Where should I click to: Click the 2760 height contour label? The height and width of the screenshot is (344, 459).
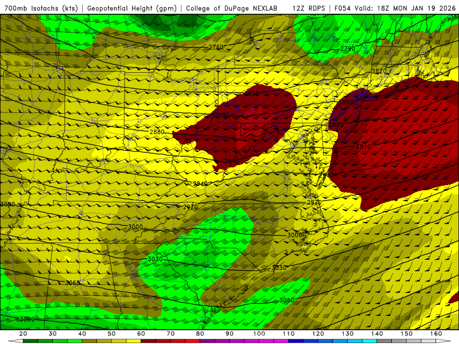point(216,47)
